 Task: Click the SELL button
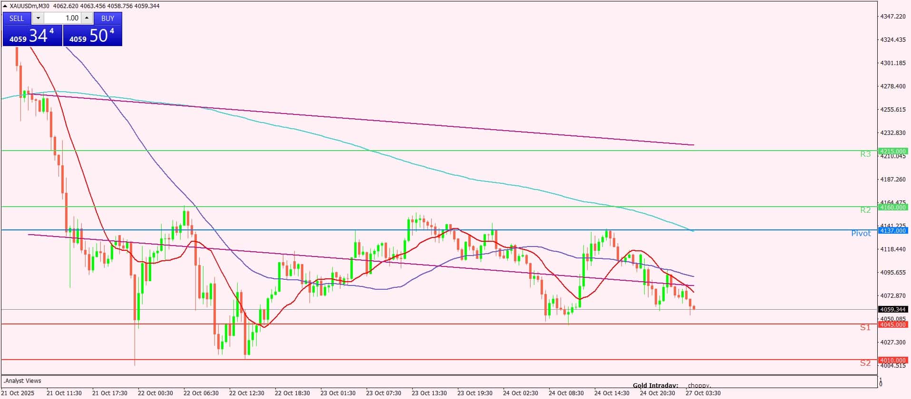click(17, 18)
